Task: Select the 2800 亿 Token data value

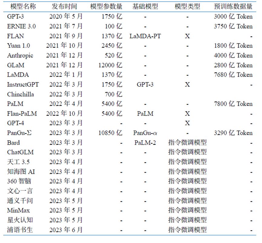Action: coord(233,65)
